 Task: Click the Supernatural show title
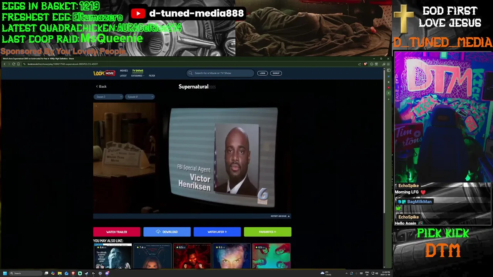(x=193, y=87)
